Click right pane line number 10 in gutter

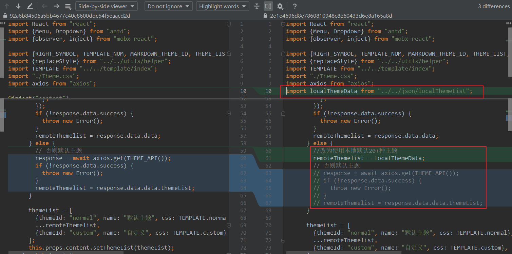268,91
